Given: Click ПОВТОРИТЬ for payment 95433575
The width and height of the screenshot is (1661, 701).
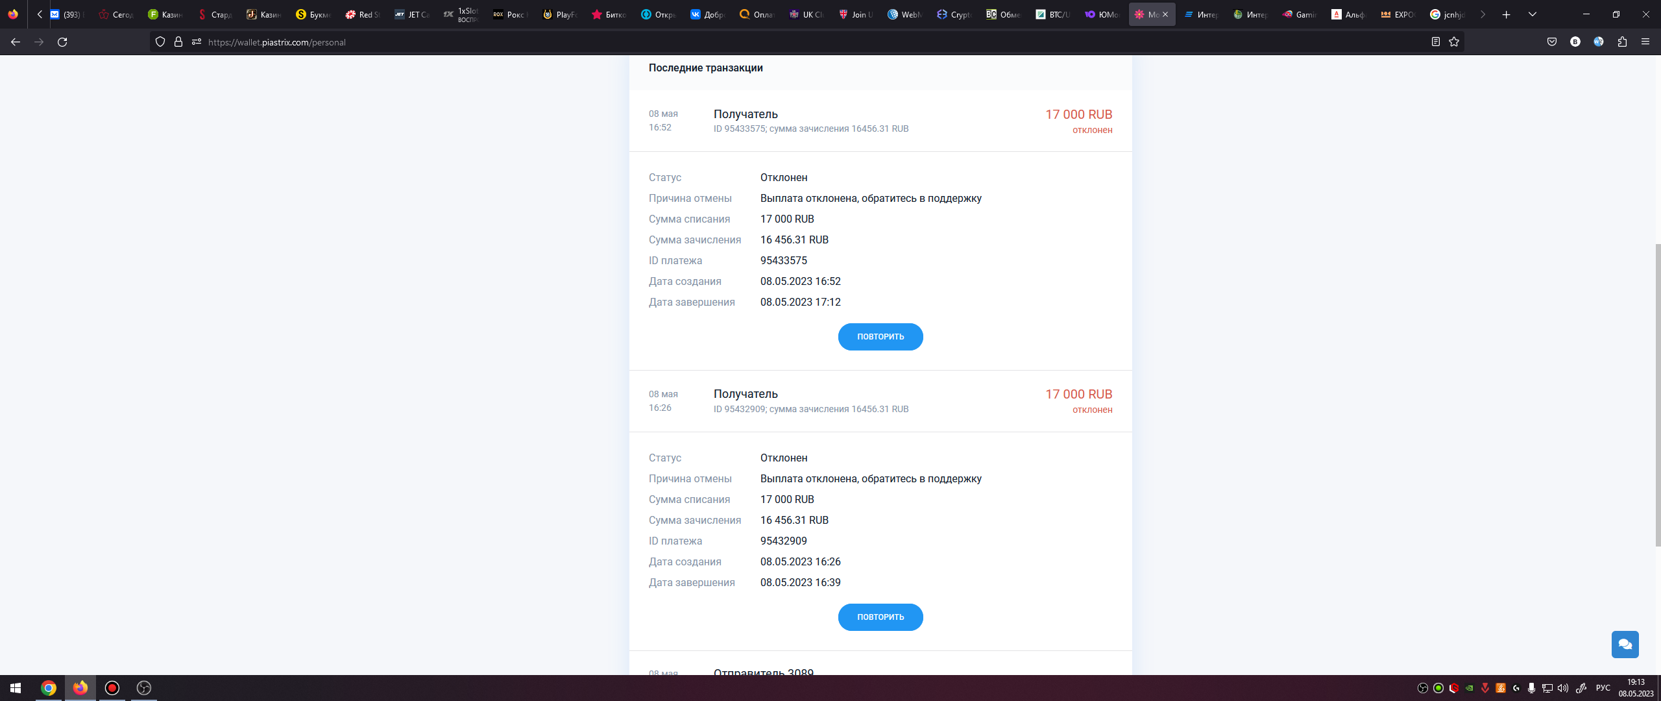Looking at the screenshot, I should click(x=880, y=337).
